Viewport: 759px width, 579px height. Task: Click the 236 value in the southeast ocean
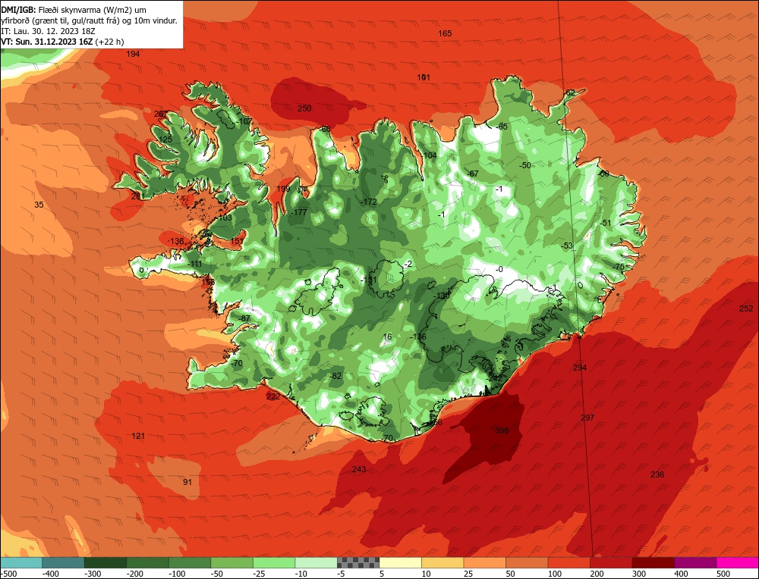tap(657, 474)
